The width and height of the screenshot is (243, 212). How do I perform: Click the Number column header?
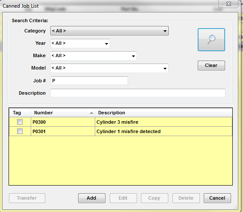click(x=63, y=113)
